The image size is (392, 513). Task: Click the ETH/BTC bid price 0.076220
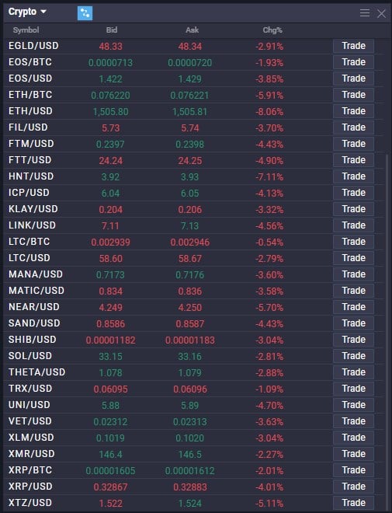[x=110, y=95]
